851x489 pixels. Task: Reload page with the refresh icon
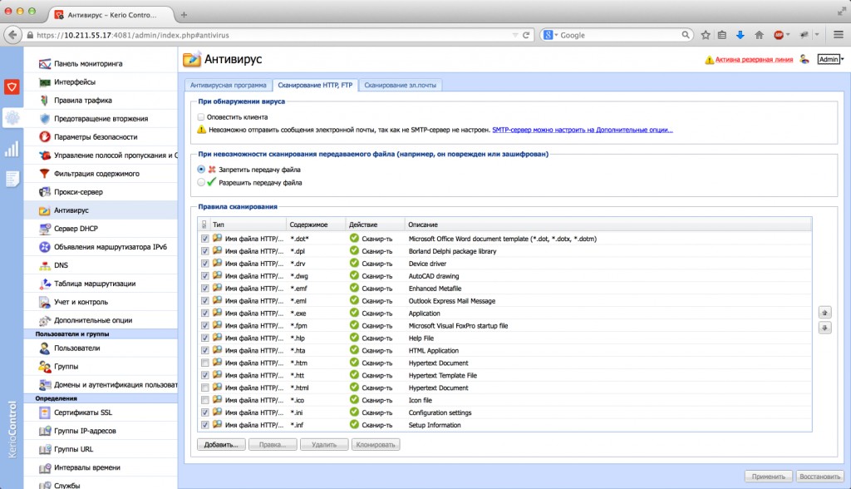526,35
